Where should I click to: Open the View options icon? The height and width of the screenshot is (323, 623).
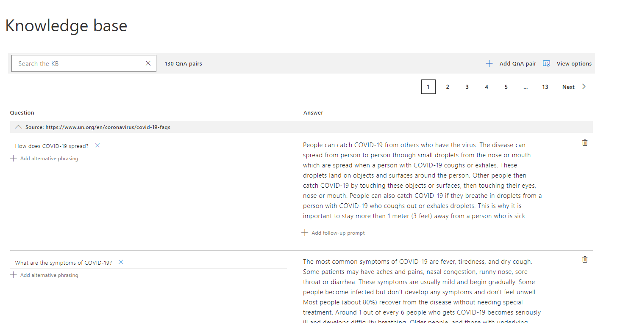pyautogui.click(x=546, y=63)
